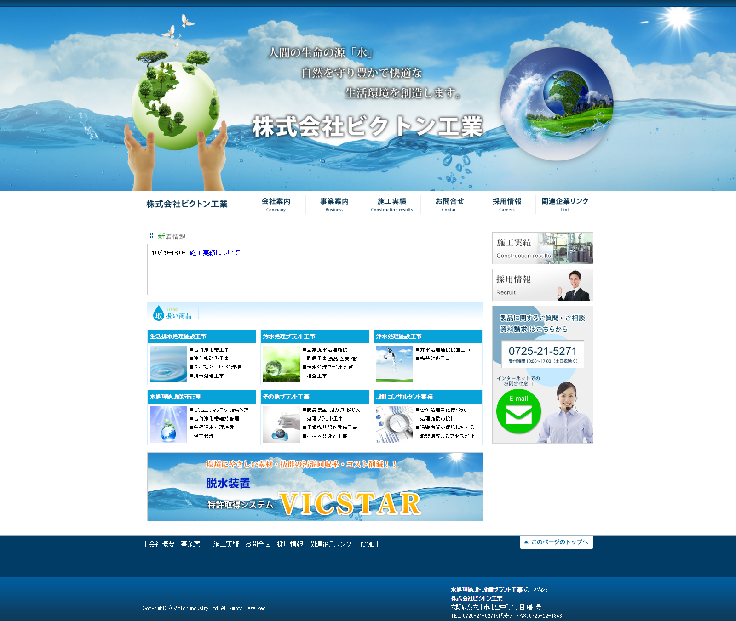Go to 事業案内 Business menu item

(x=334, y=205)
